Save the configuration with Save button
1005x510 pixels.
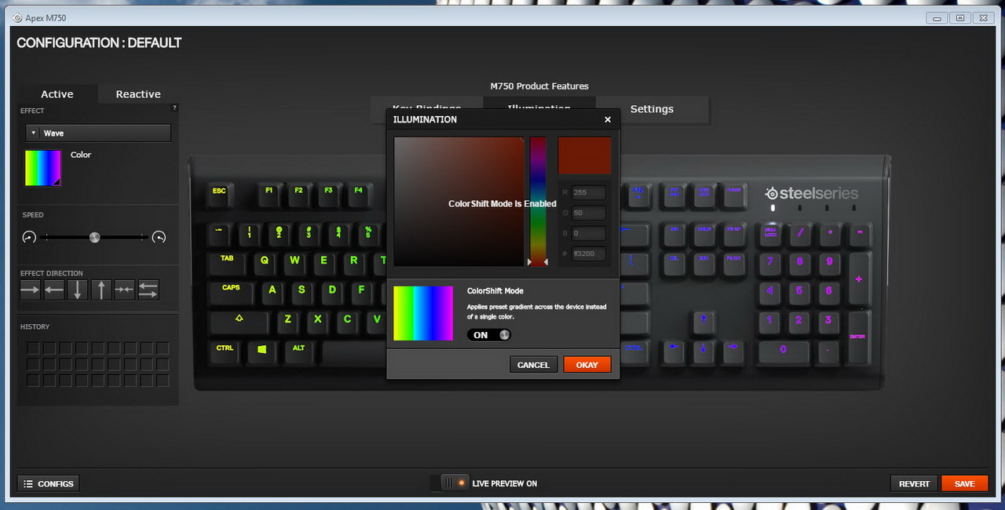pos(965,484)
